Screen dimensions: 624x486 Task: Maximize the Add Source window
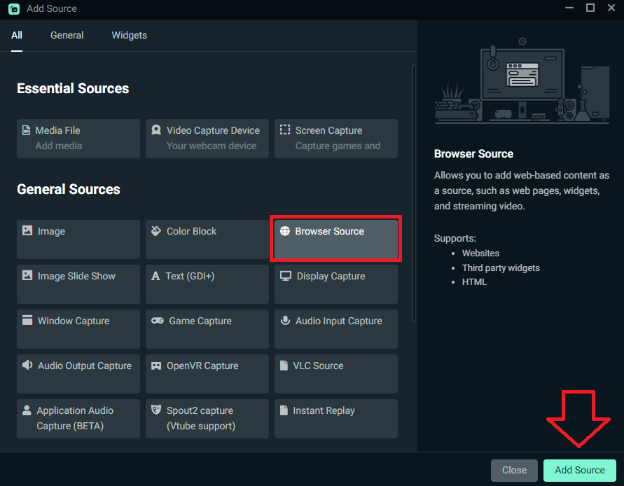coord(590,8)
